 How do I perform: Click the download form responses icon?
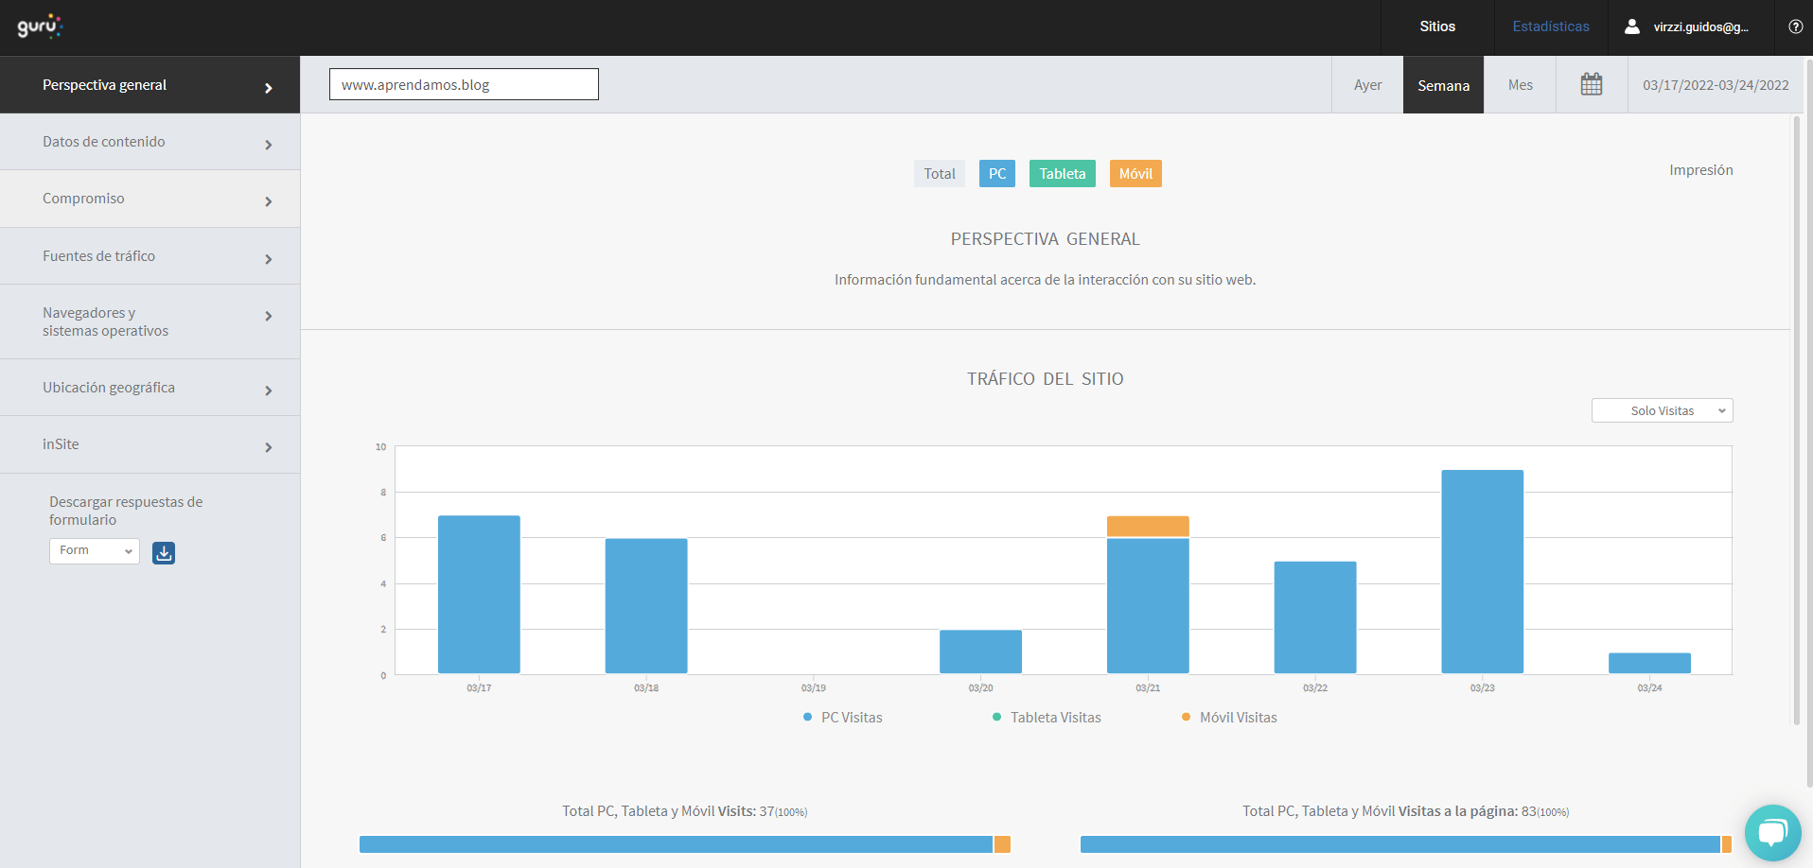(x=164, y=553)
